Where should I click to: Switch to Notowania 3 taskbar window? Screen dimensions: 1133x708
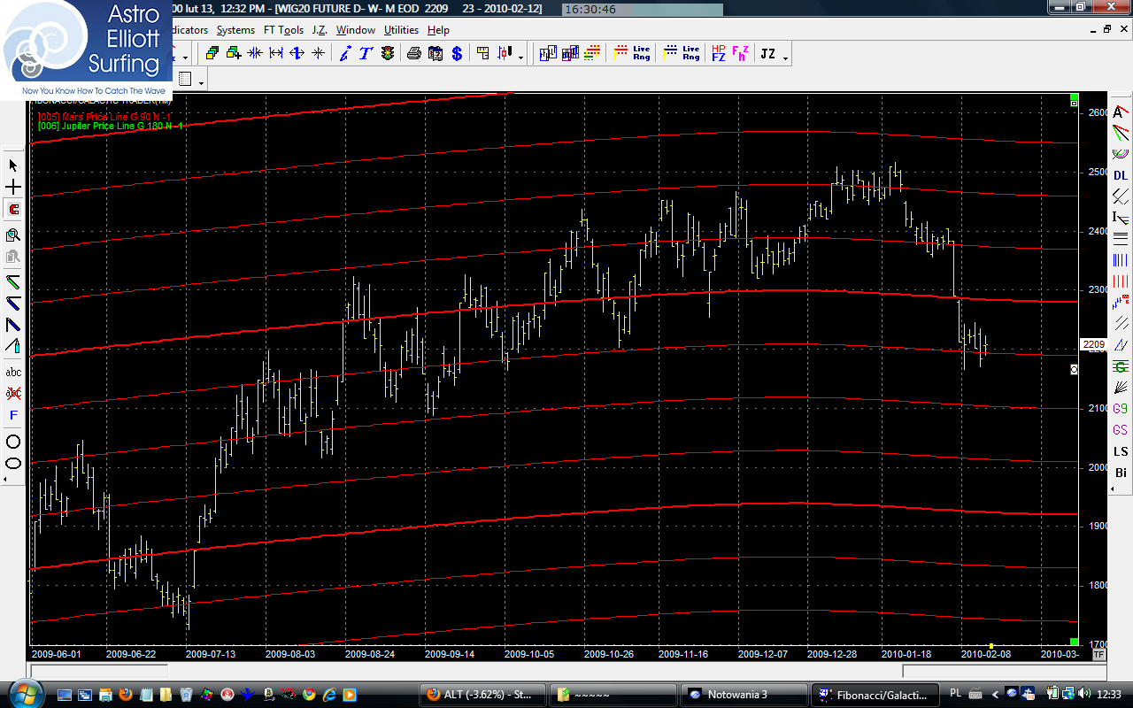click(x=742, y=695)
